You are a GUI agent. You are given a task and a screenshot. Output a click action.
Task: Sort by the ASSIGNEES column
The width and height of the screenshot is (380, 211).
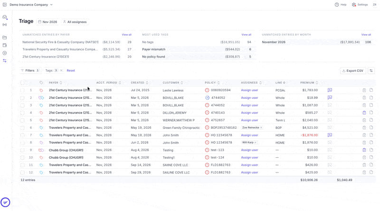pos(251,83)
